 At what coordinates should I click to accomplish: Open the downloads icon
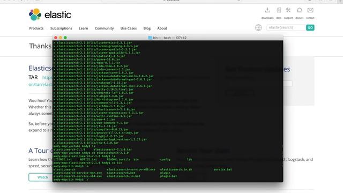tap(267, 10)
